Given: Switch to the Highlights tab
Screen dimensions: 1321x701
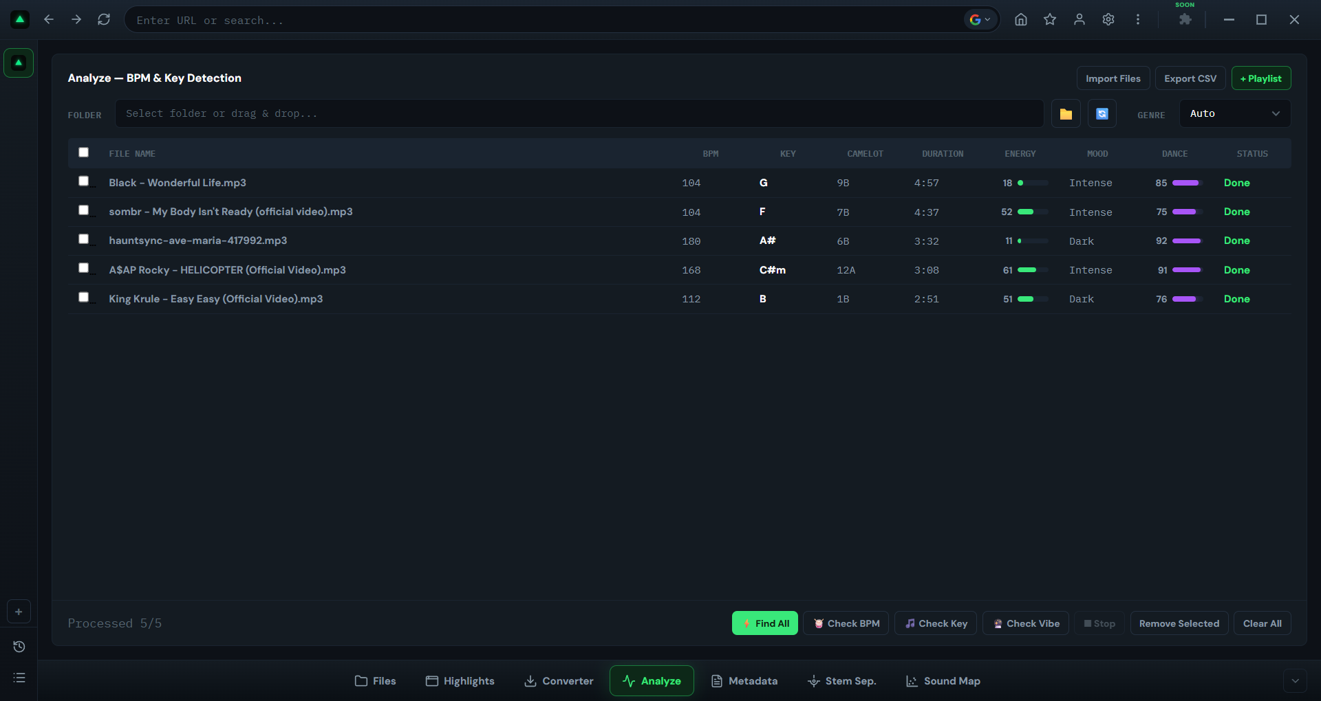Looking at the screenshot, I should (x=460, y=681).
